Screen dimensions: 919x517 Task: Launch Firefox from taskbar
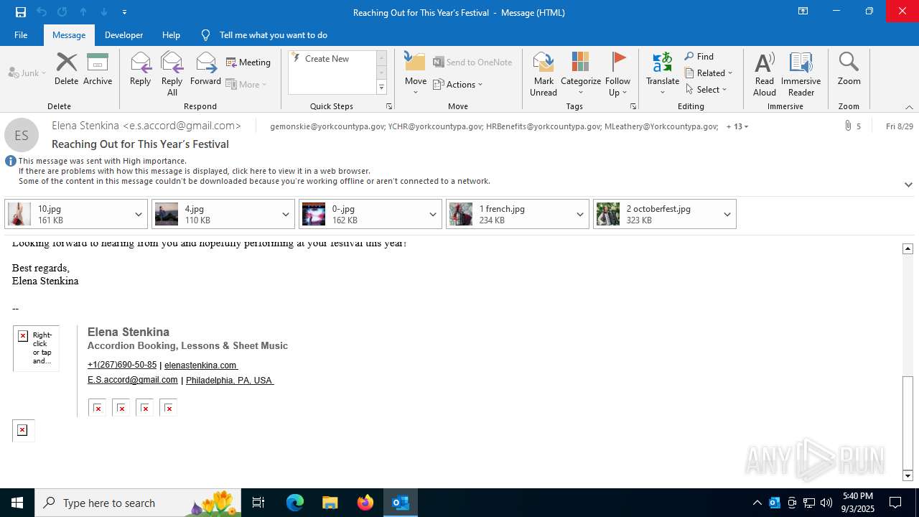(x=365, y=503)
